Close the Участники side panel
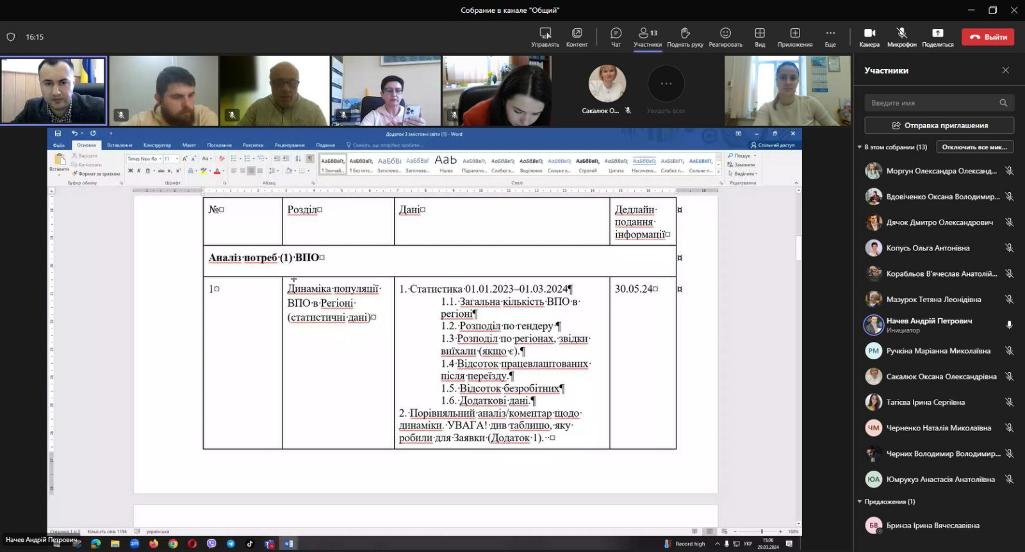This screenshot has height=552, width=1025. (1006, 70)
